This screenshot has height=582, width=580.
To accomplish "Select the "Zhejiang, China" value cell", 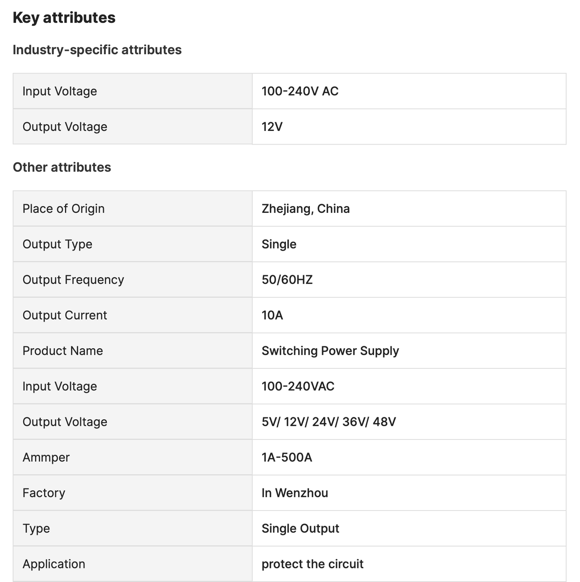I will point(305,208).
